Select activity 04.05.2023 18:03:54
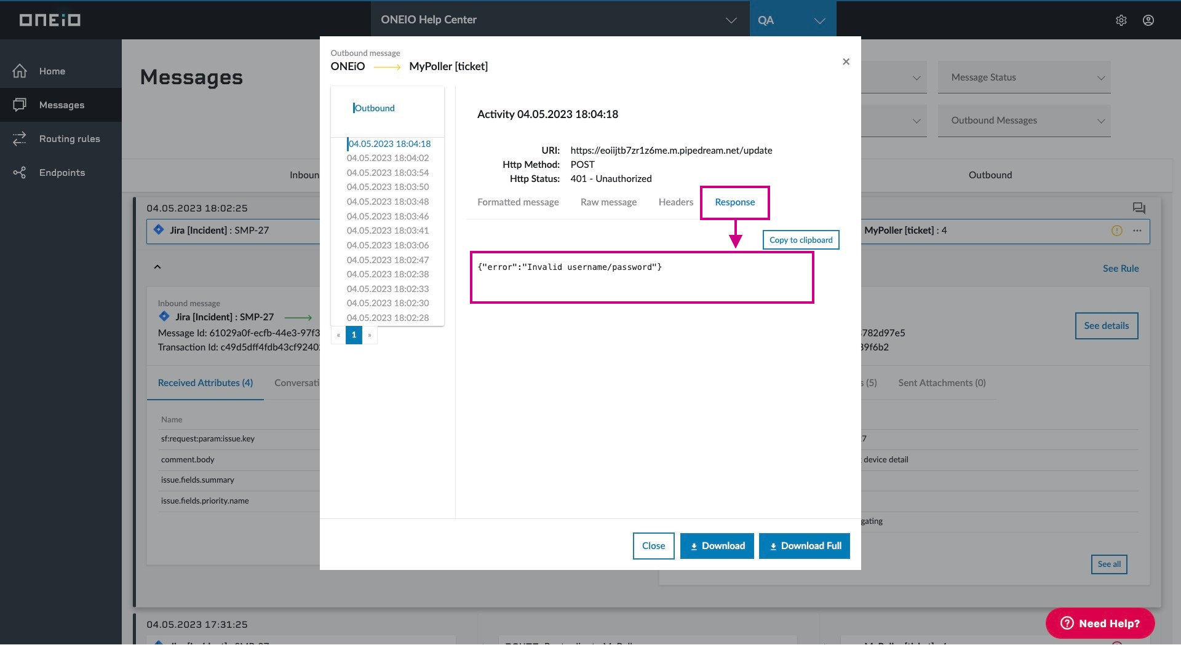The image size is (1181, 645). 388,173
